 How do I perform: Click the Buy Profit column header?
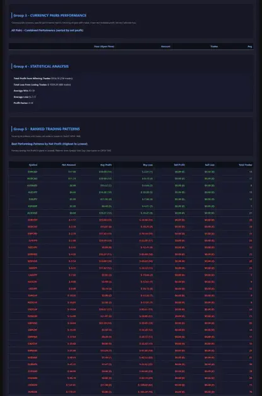(x=106, y=165)
